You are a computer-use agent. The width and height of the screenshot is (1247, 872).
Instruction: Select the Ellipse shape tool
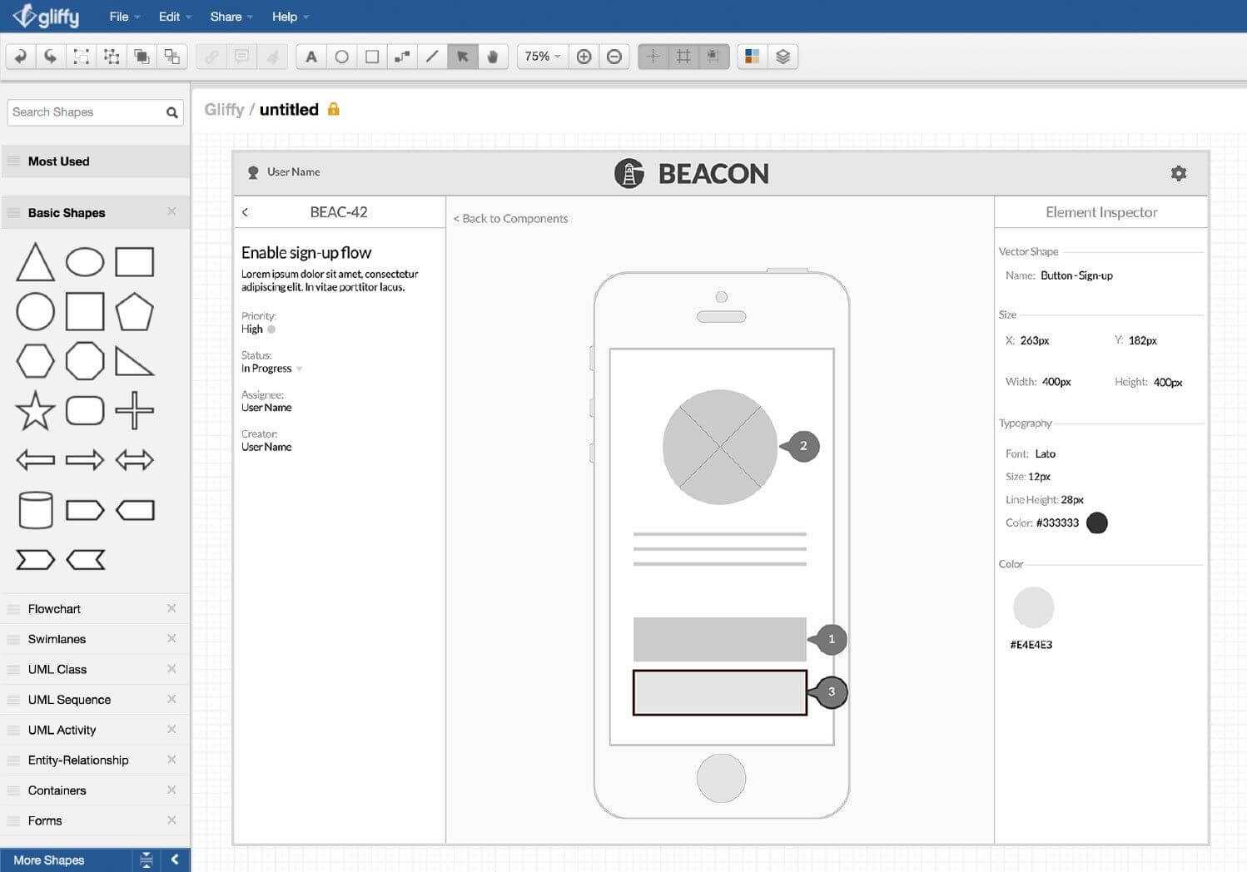click(341, 56)
